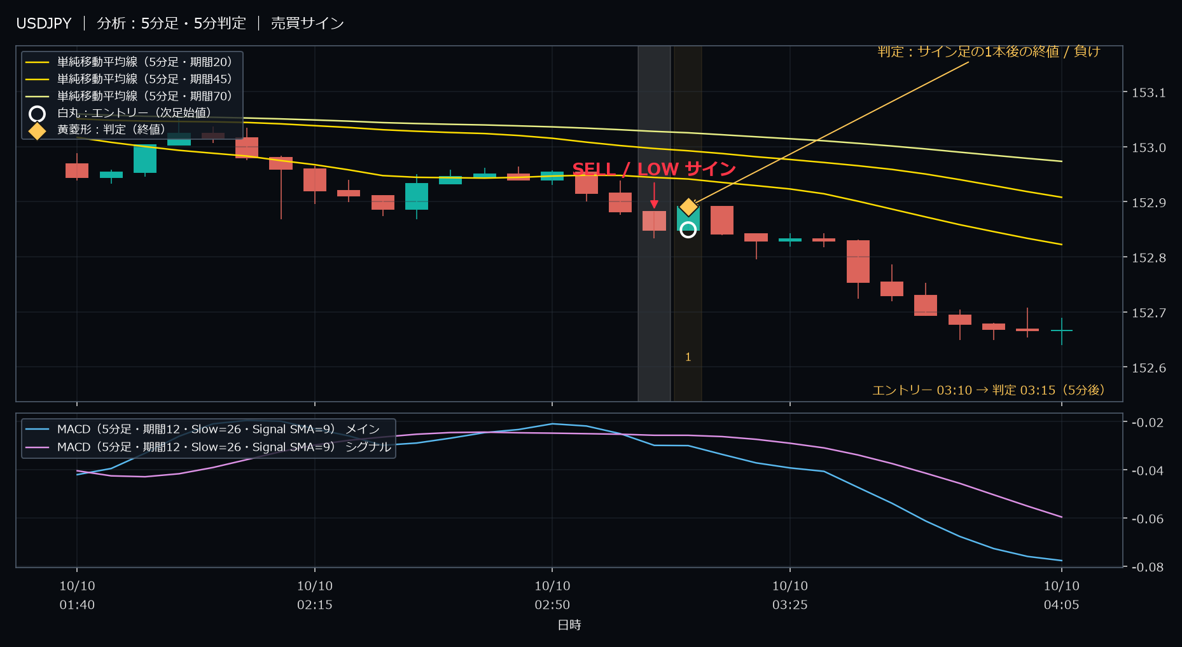Click the 10/10 04:05 time axis label
The width and height of the screenshot is (1182, 647).
tap(1062, 596)
